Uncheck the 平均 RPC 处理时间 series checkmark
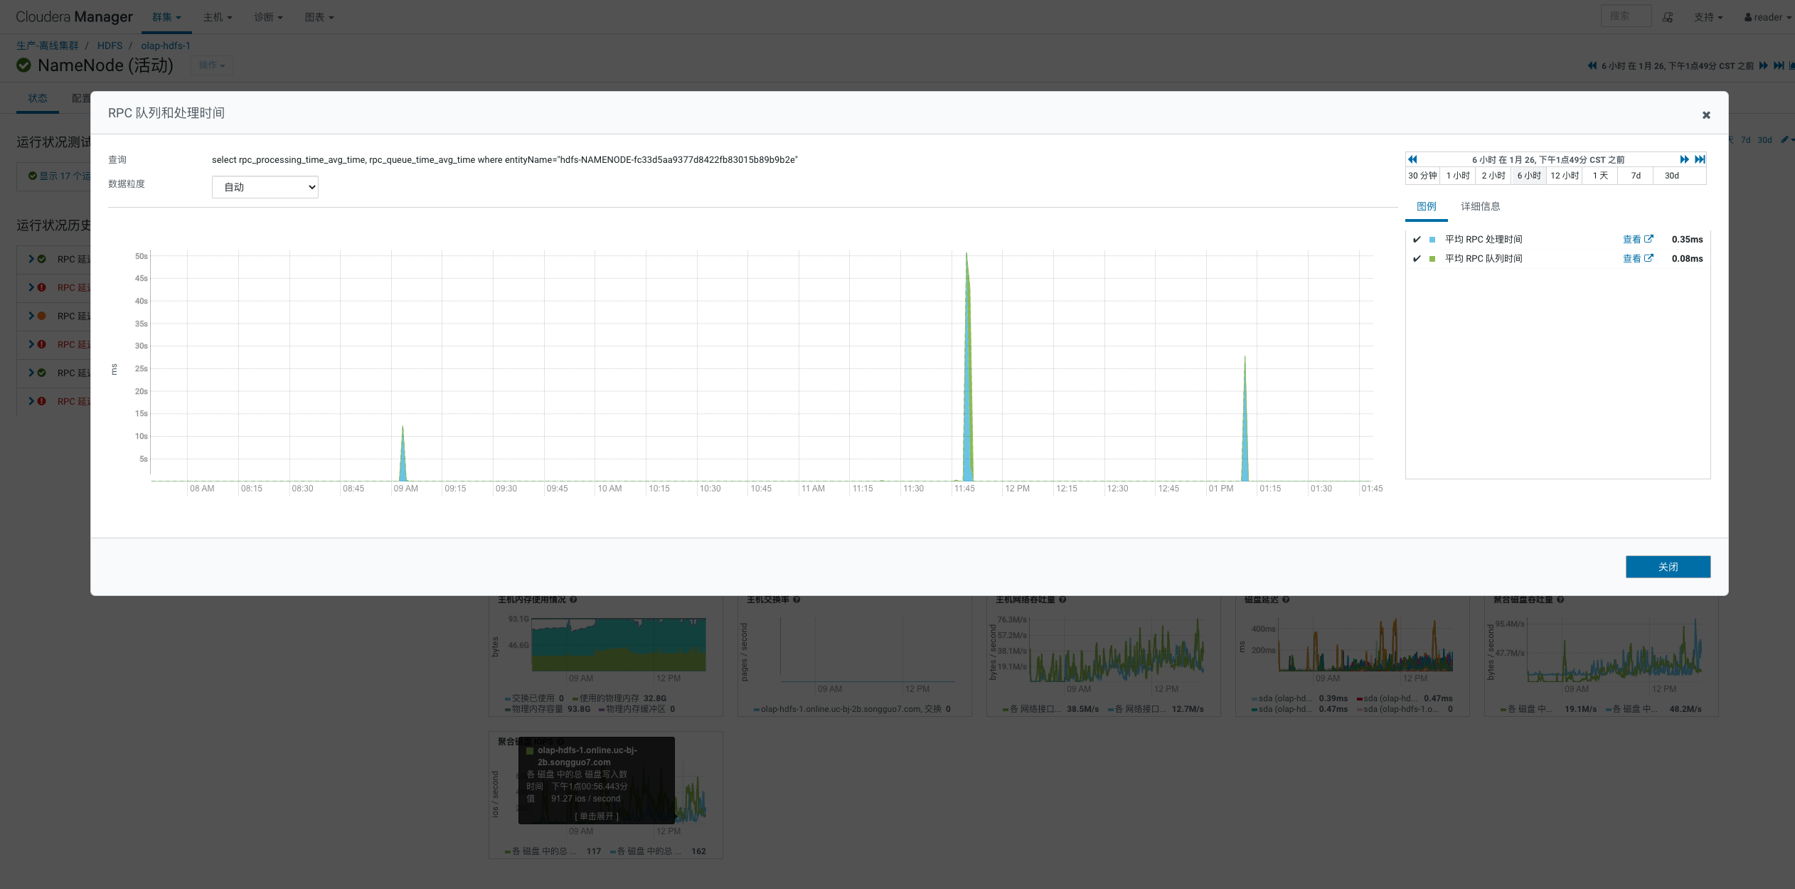Screen dimensions: 1795x889 click(1417, 240)
